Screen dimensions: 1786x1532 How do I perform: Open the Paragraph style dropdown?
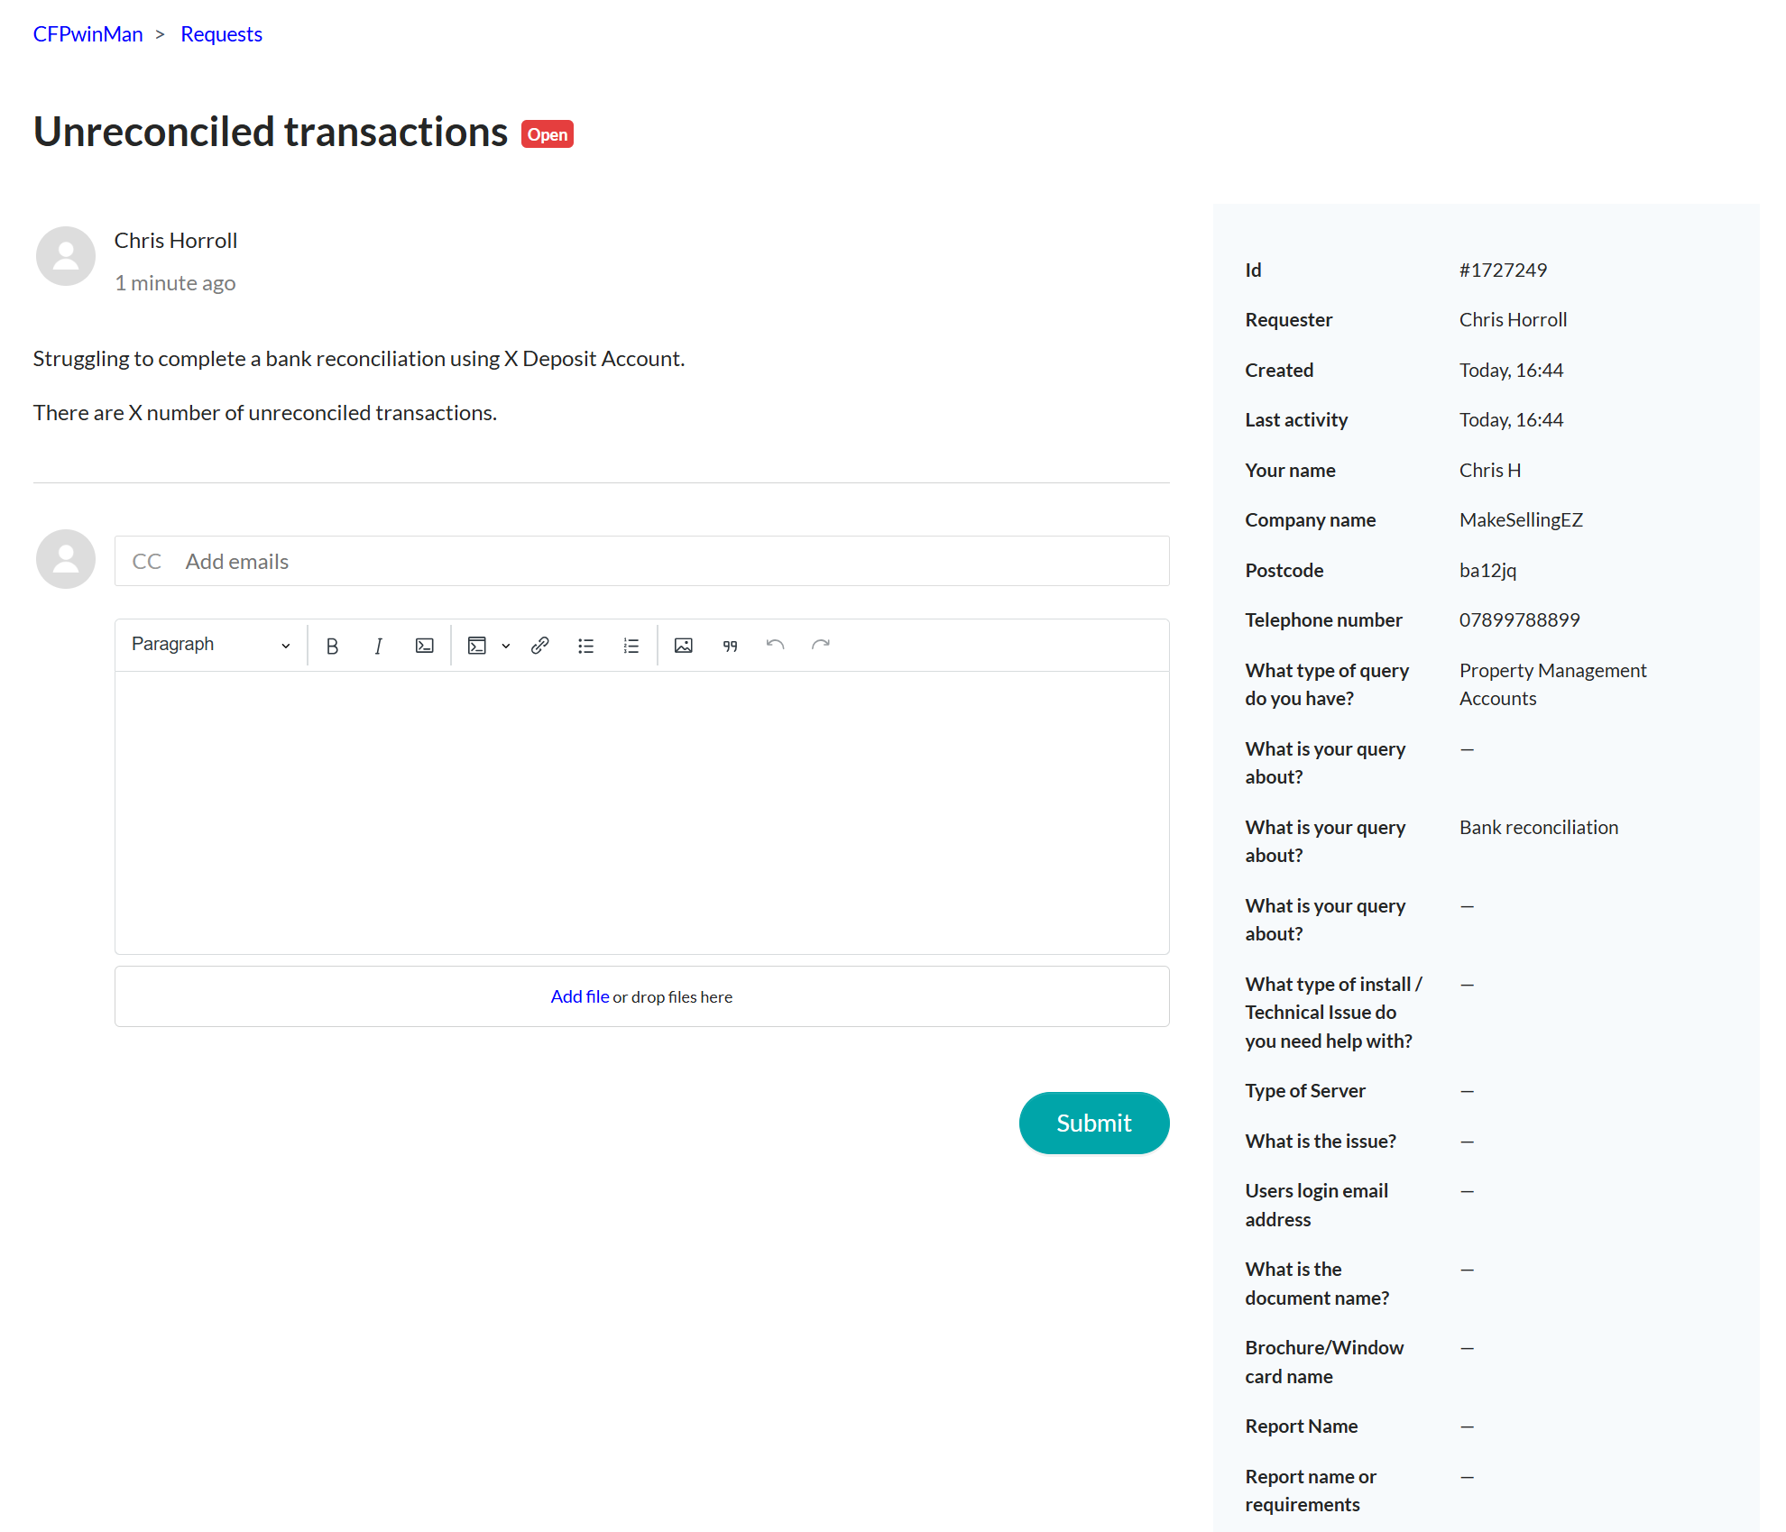pyautogui.click(x=210, y=645)
